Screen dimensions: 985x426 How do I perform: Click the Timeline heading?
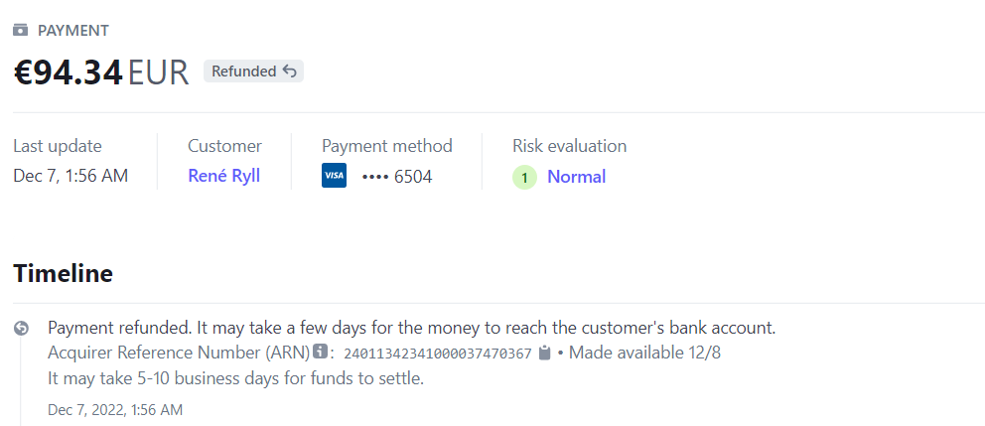[x=63, y=273]
